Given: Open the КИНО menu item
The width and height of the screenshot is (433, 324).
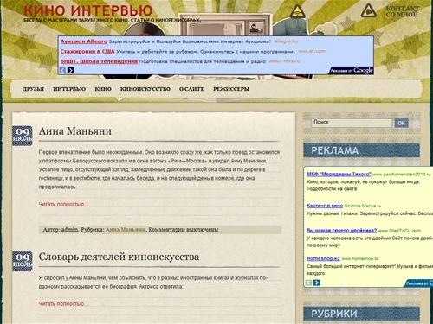Looking at the screenshot, I should [103, 89].
